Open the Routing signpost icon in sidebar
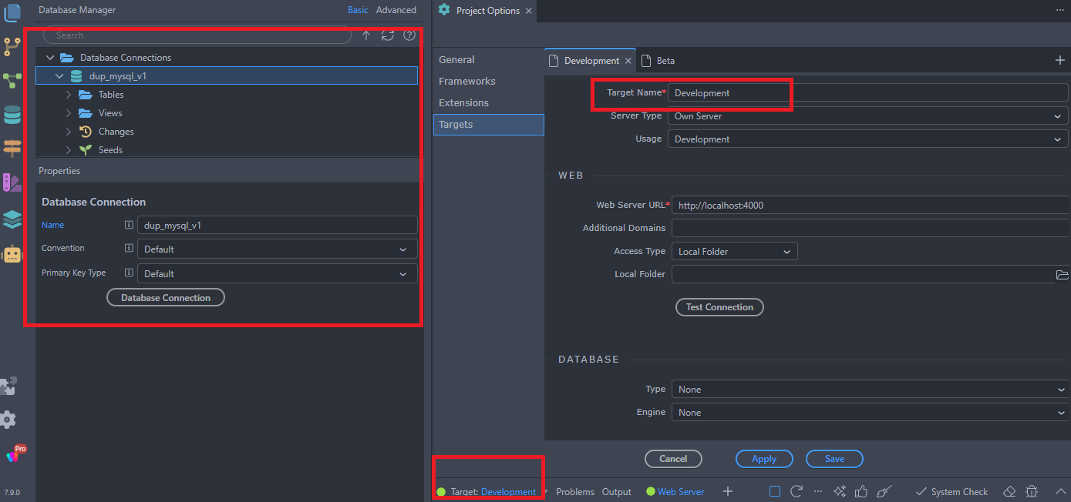This screenshot has width=1071, height=502. [x=12, y=149]
